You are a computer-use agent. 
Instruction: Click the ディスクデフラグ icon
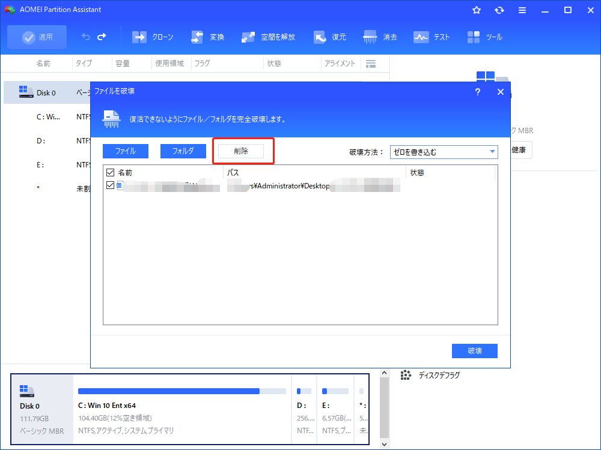[x=406, y=375]
